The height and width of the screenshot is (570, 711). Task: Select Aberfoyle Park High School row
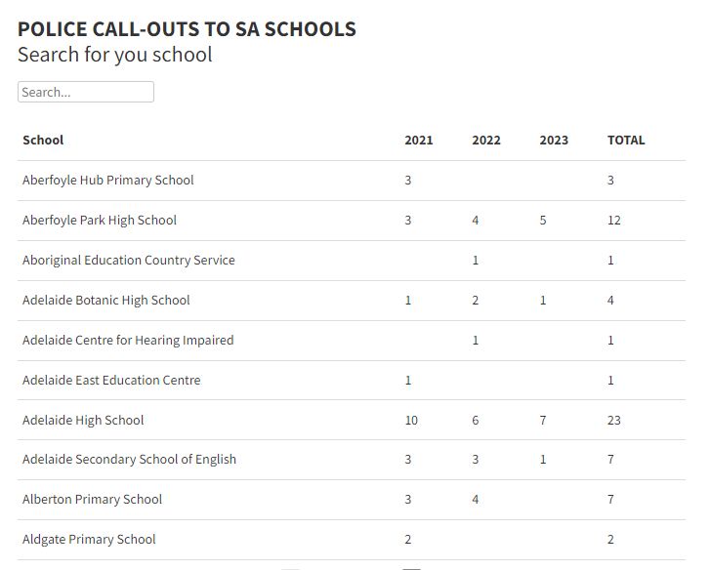point(100,220)
